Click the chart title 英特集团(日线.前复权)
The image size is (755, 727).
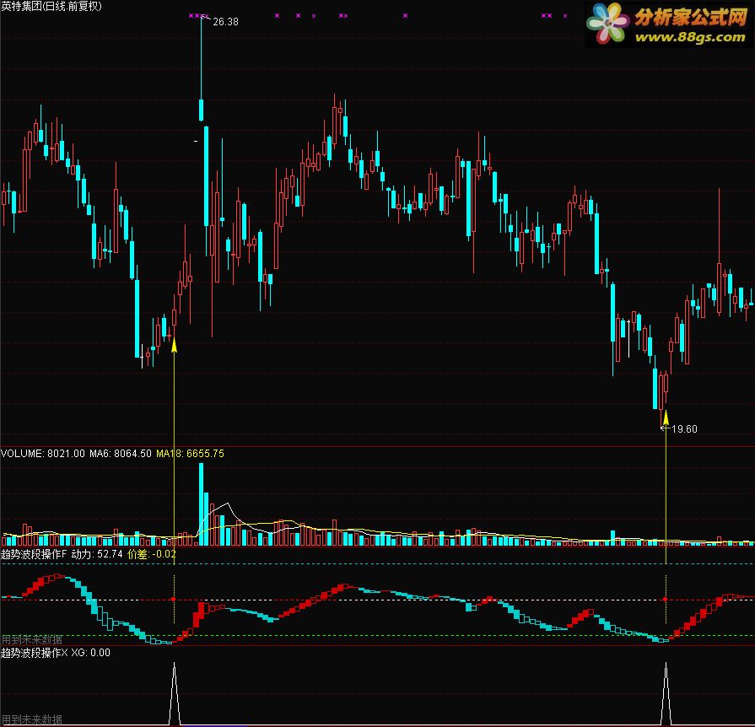(51, 6)
